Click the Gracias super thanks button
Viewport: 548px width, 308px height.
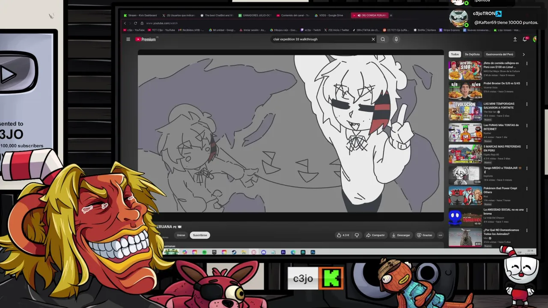tap(425, 235)
